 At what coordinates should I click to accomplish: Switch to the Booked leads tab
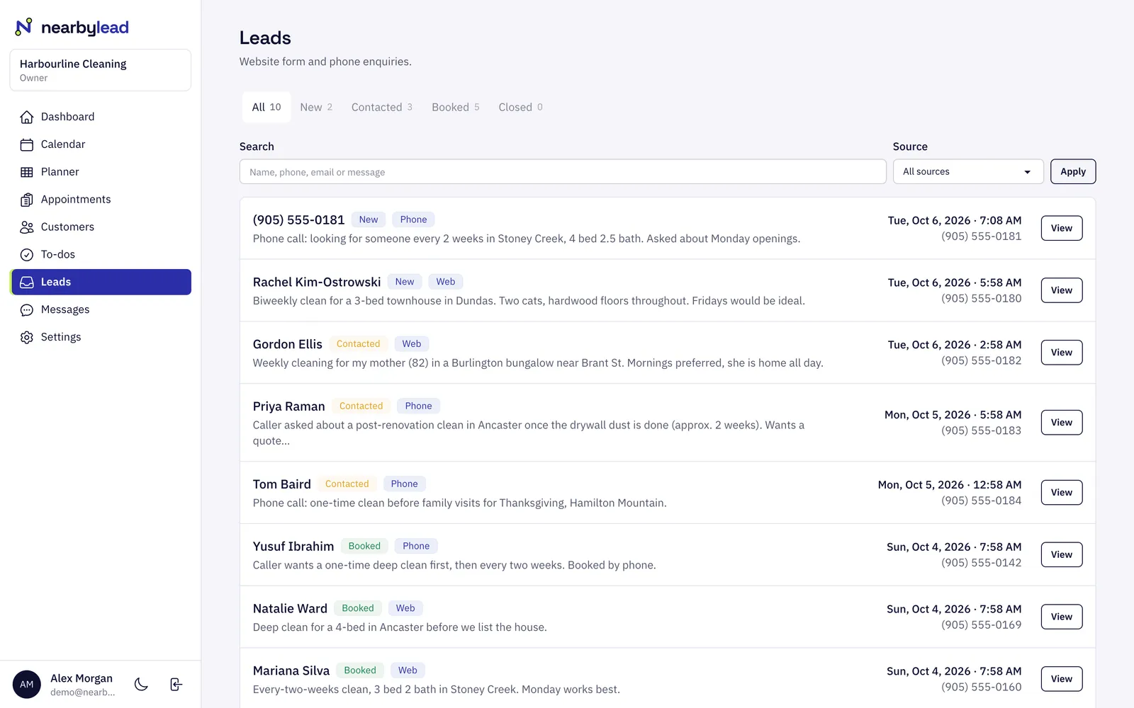(x=456, y=107)
